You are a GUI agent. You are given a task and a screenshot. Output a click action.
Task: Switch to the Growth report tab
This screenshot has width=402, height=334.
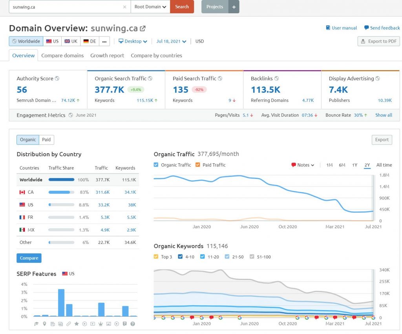[107, 56]
